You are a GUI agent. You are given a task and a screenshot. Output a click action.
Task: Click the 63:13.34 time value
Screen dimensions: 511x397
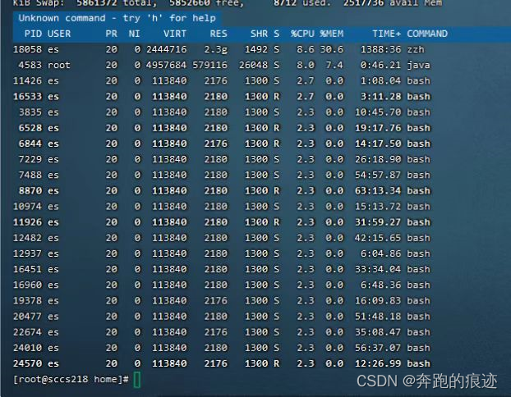(x=378, y=190)
